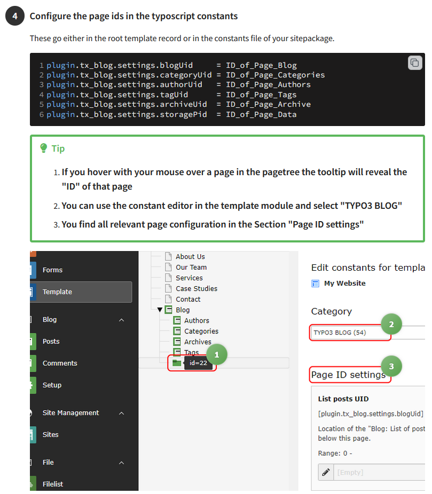Click the [plugin.tx_blog.settings.blogUid] text

[x=371, y=414]
